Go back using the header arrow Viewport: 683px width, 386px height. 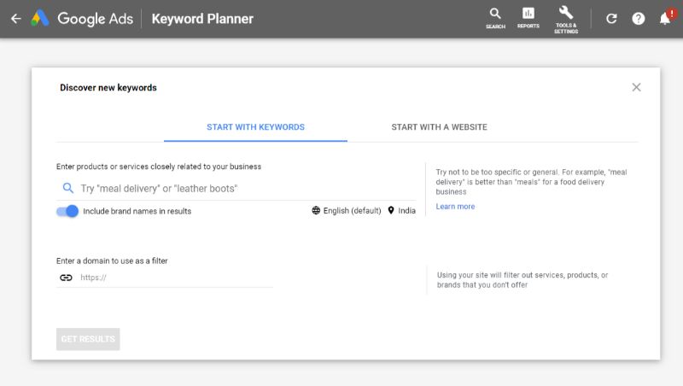click(15, 19)
